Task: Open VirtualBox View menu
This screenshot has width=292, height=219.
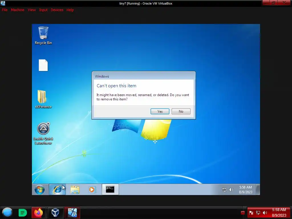Action: 32,10
